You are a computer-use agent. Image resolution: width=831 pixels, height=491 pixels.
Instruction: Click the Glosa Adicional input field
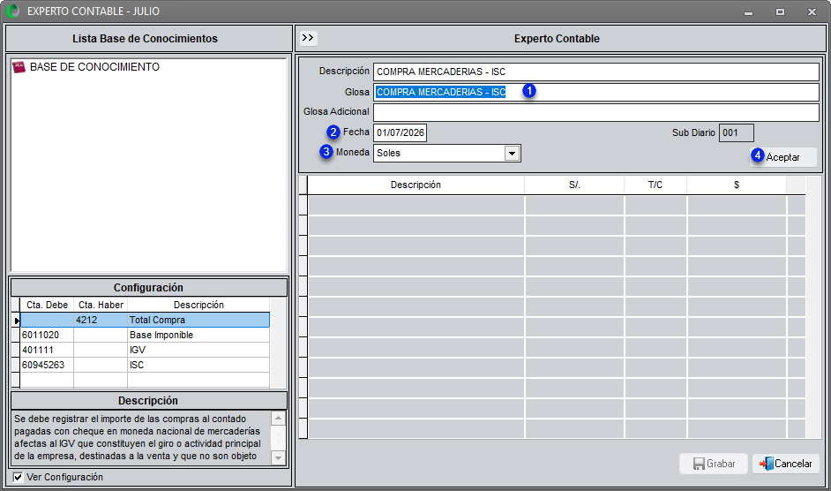[596, 112]
